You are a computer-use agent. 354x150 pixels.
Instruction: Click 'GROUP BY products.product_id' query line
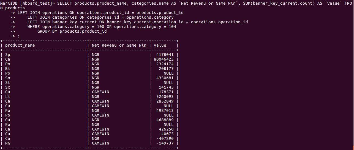click(x=72, y=31)
